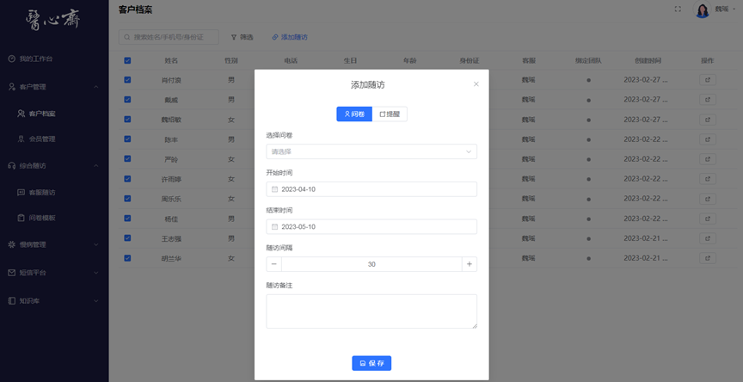The width and height of the screenshot is (743, 382).
Task: Click the 随访间隔 value field showing 30
Action: tap(371, 264)
